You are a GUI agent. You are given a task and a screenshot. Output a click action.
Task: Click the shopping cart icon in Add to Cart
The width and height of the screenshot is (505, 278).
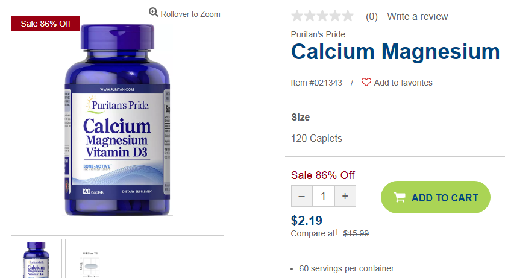pyautogui.click(x=400, y=197)
